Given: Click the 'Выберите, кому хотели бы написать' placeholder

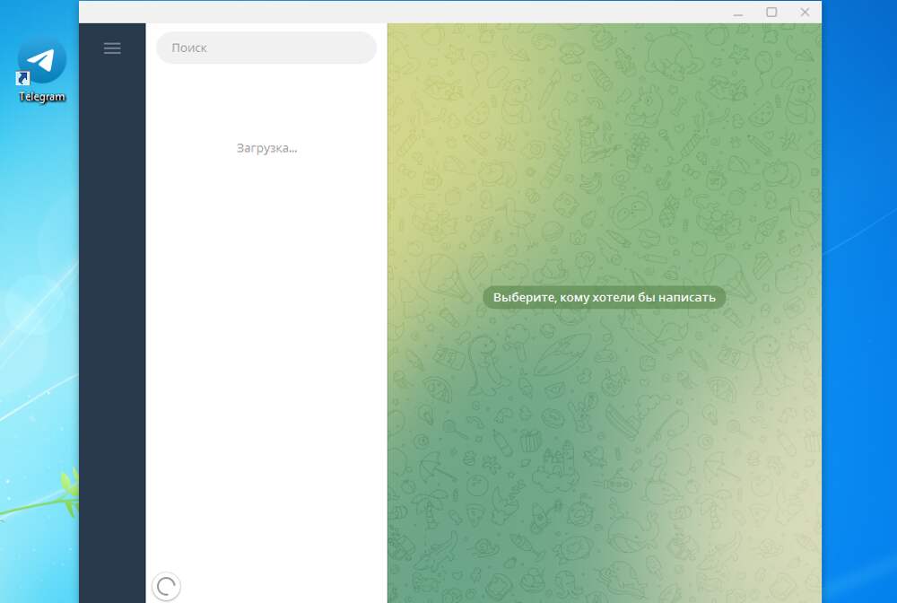Looking at the screenshot, I should tap(604, 298).
